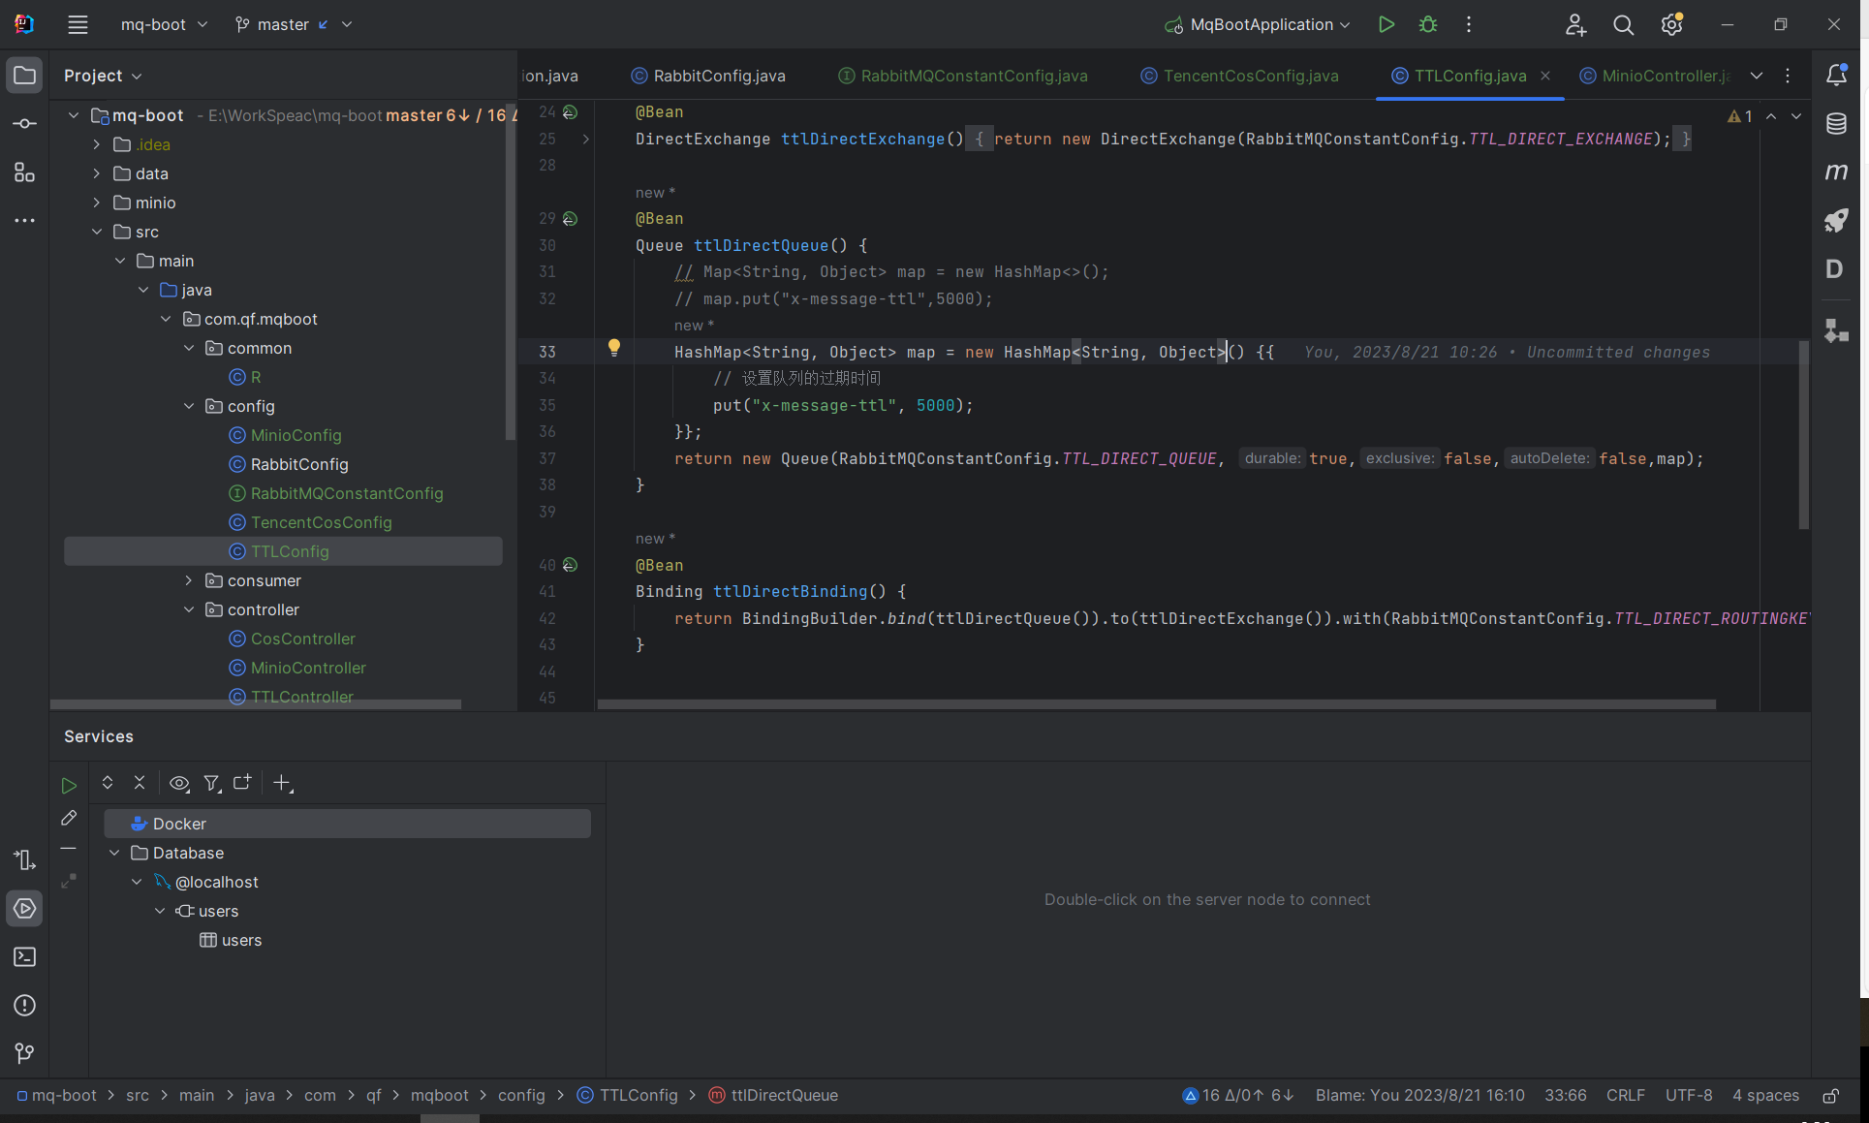Expand the consumer package
The width and height of the screenshot is (1869, 1123).
pos(189,580)
